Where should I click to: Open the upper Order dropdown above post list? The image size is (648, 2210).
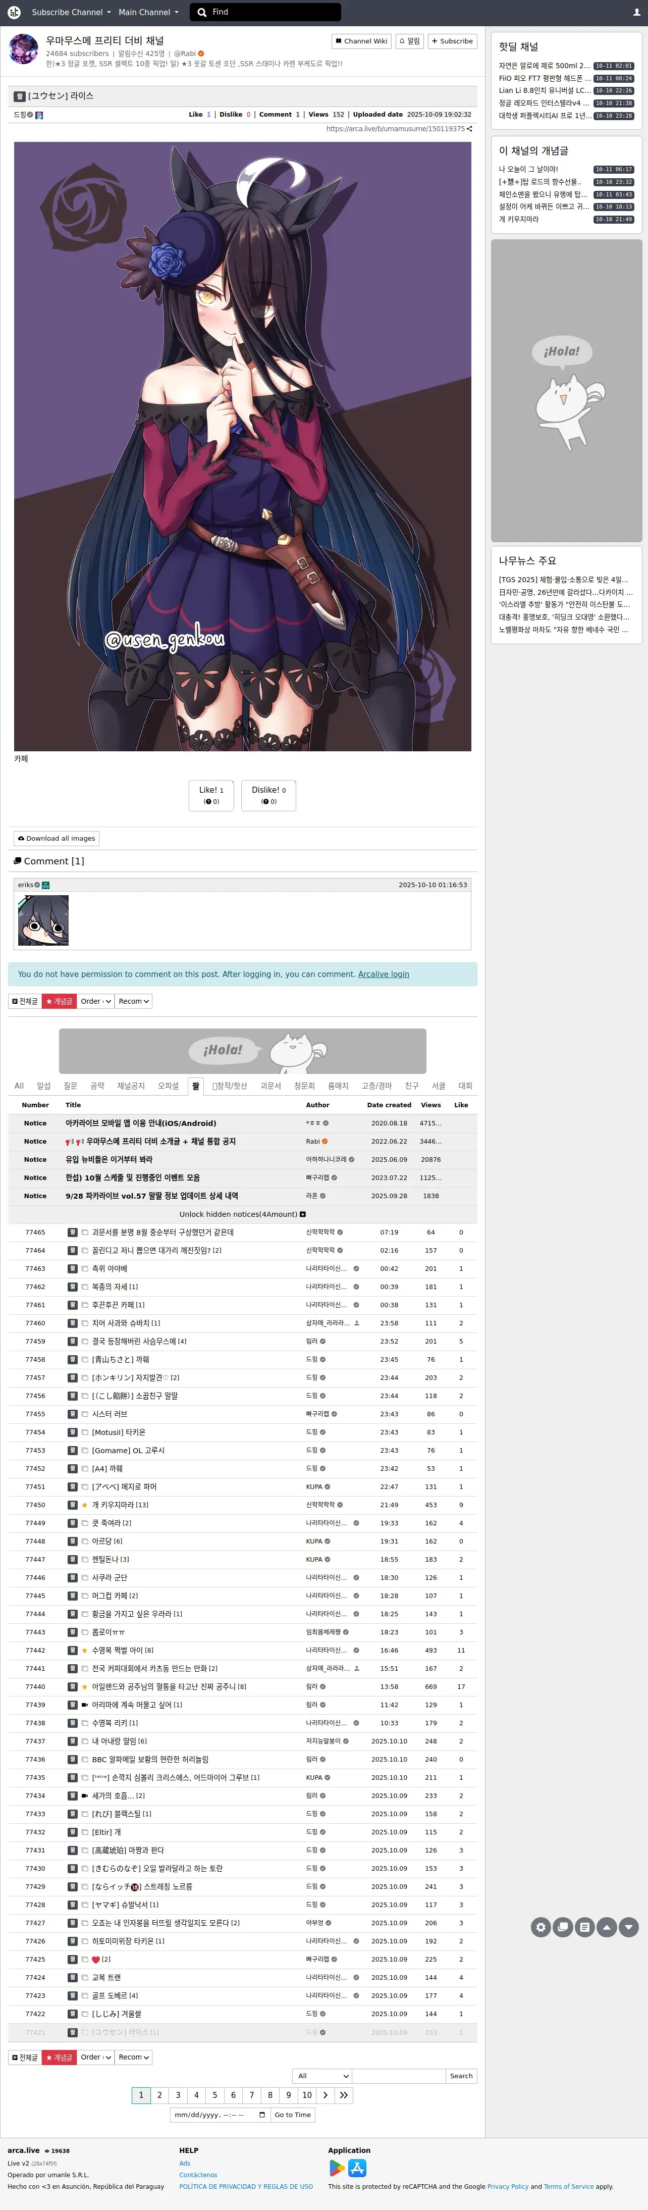(96, 1001)
